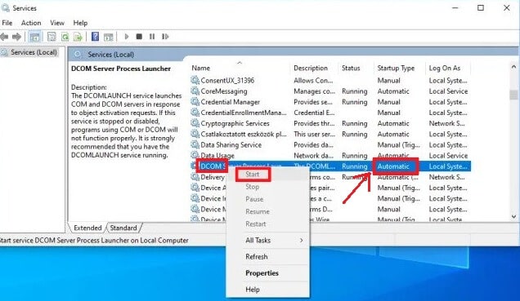Click the Start Service play icon
The image size is (520, 301).
[x=127, y=37]
